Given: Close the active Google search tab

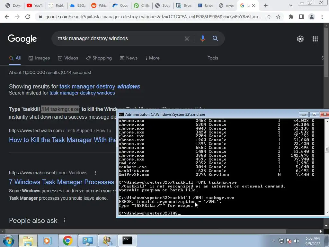Looking at the screenshot, I should [253, 6].
